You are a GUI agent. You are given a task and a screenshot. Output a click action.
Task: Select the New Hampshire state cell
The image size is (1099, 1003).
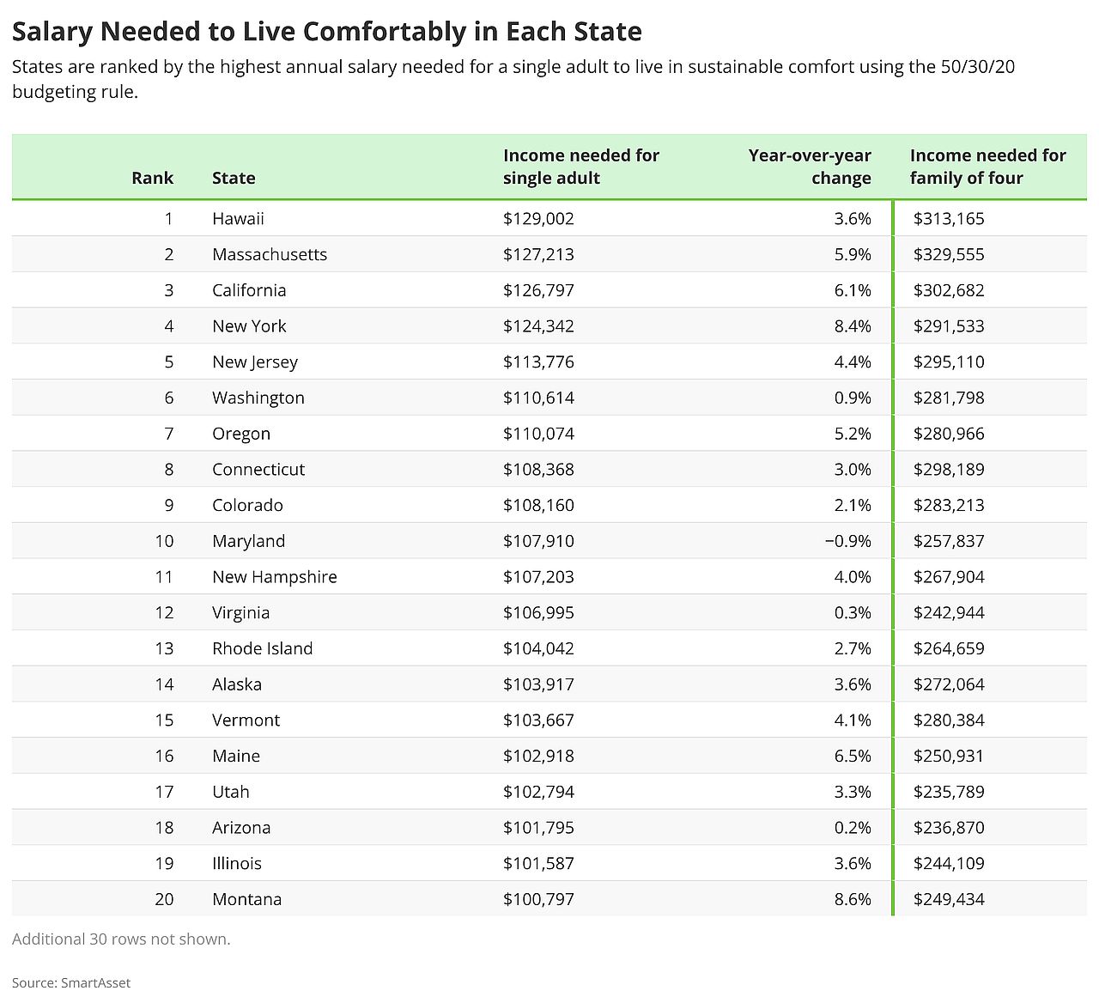click(x=275, y=577)
